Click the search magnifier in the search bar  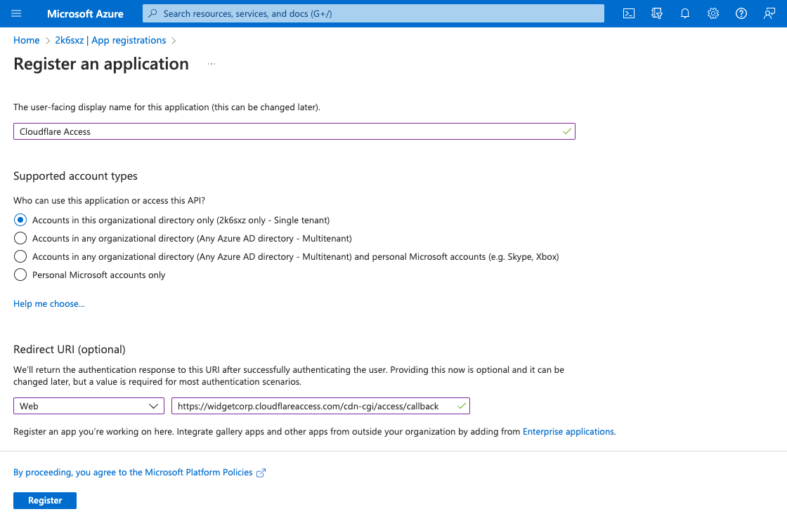(x=152, y=13)
